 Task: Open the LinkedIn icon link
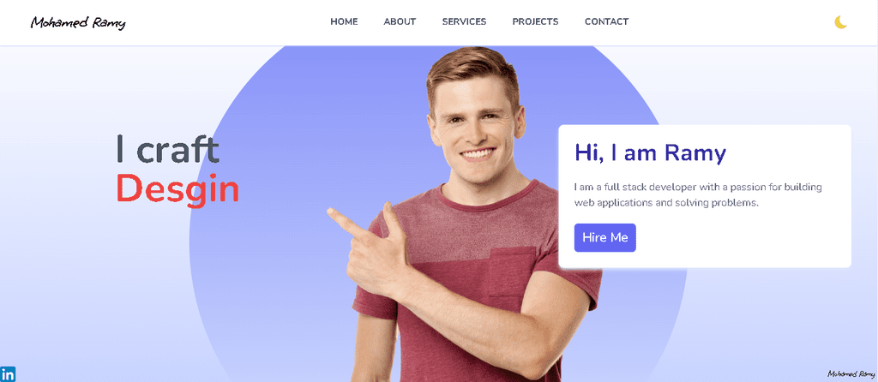pos(8,374)
